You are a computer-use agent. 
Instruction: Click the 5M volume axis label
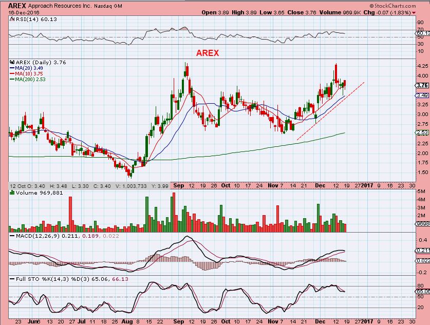[421, 192]
